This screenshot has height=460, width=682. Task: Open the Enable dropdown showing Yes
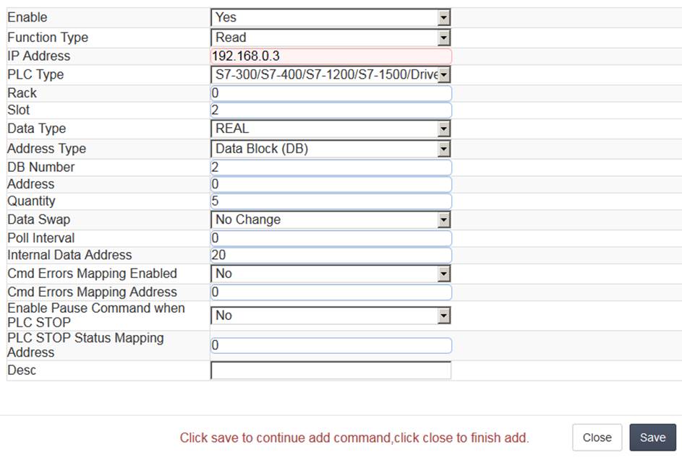(331, 17)
